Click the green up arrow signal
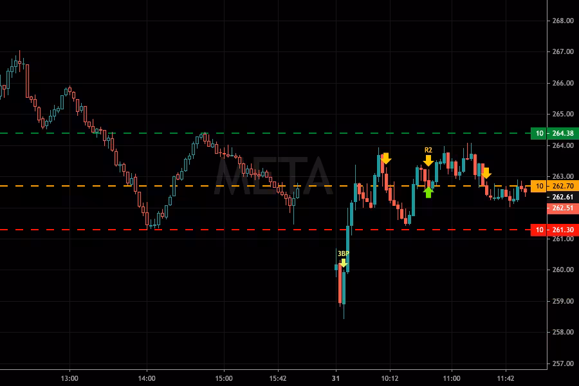The height and width of the screenshot is (386, 579). [428, 192]
